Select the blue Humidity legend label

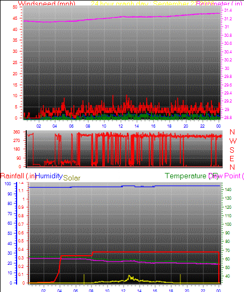pos(49,176)
